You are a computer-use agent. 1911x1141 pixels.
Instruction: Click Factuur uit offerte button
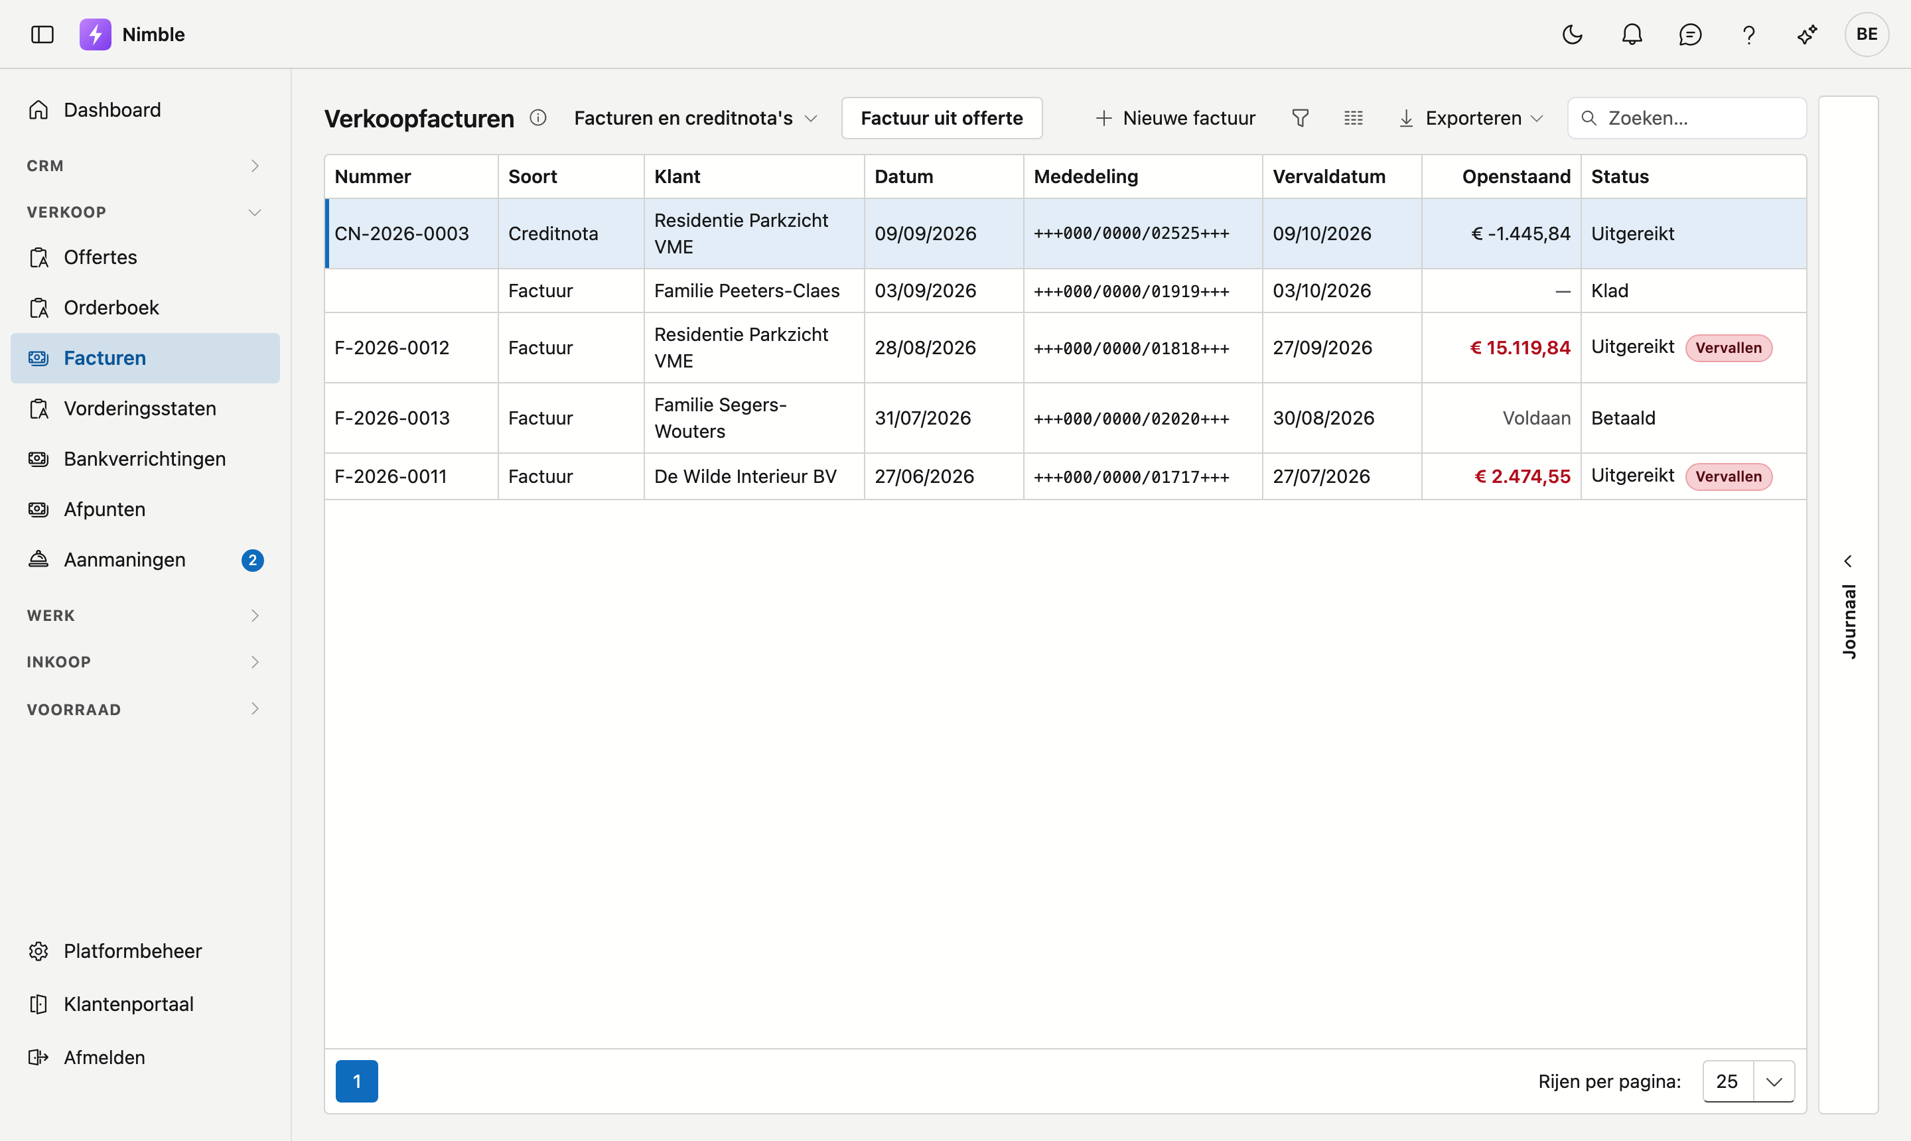click(x=942, y=117)
